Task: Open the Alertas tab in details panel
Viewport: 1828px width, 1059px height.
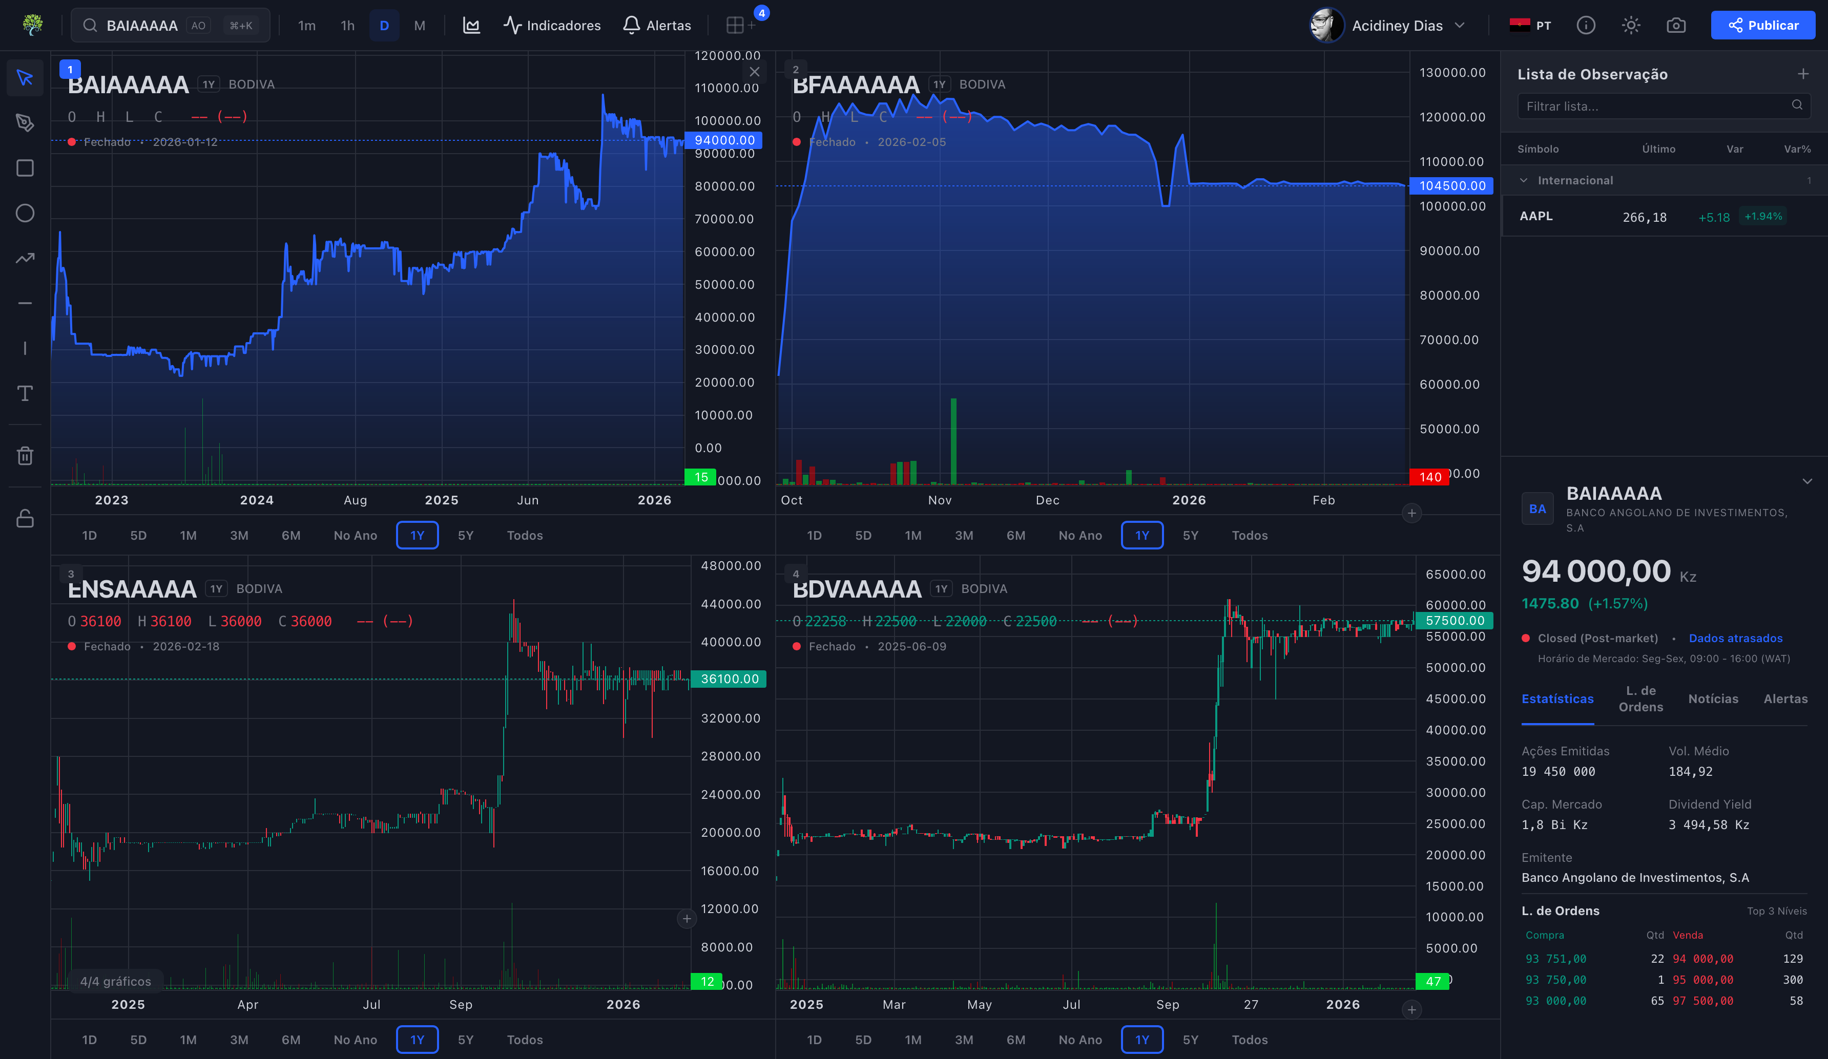Action: (1785, 699)
